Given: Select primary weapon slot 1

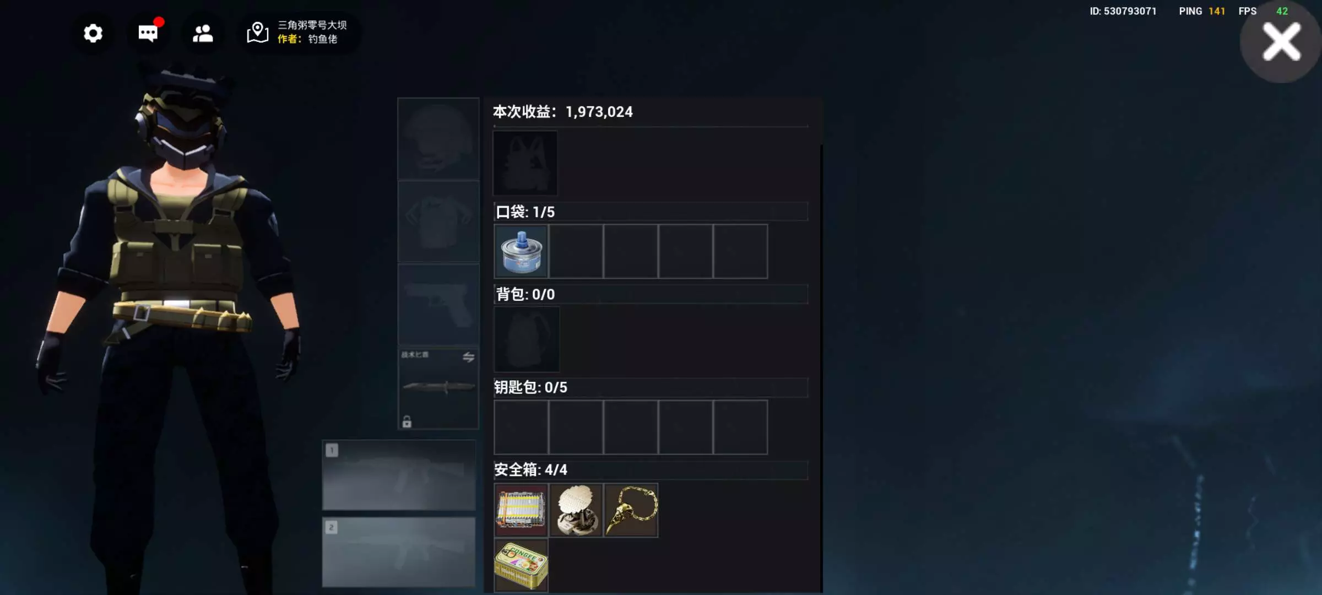Looking at the screenshot, I should pyautogui.click(x=399, y=475).
